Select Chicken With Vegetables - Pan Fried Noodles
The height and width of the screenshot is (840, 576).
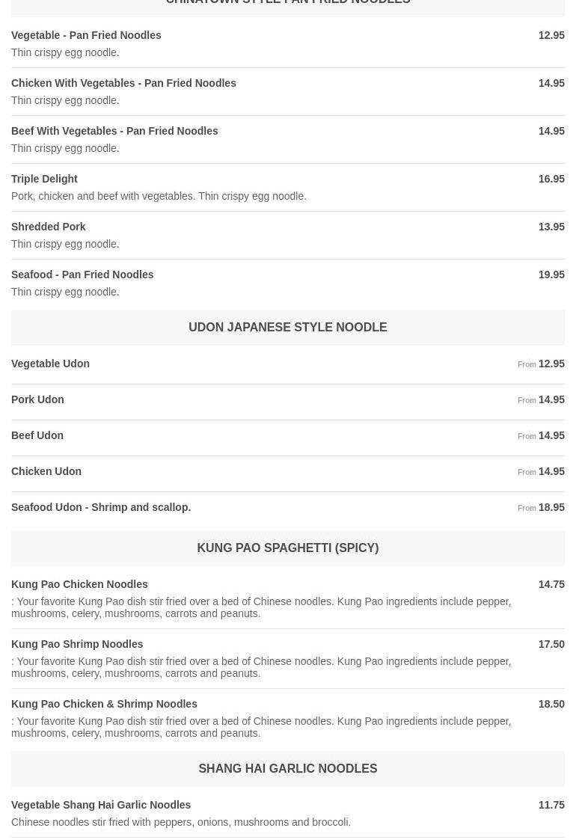pos(123,83)
